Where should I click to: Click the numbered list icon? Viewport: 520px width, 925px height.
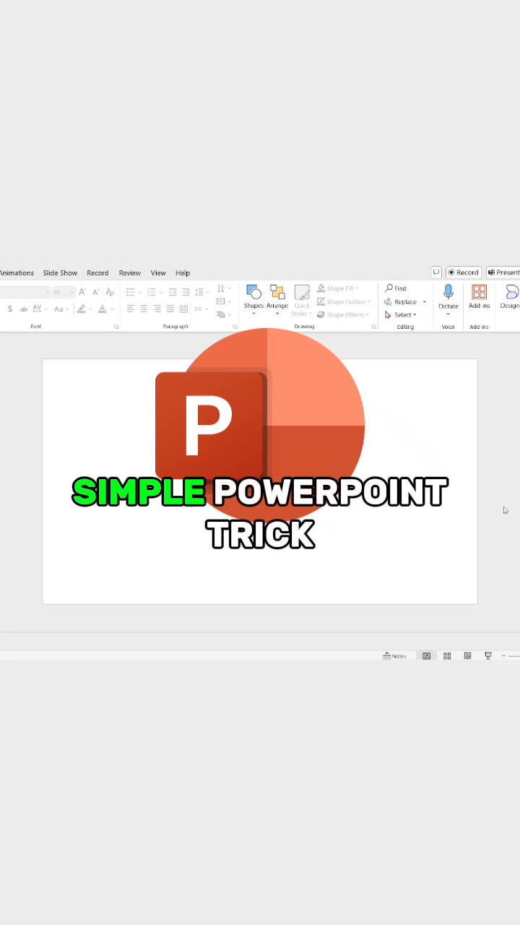[153, 292]
